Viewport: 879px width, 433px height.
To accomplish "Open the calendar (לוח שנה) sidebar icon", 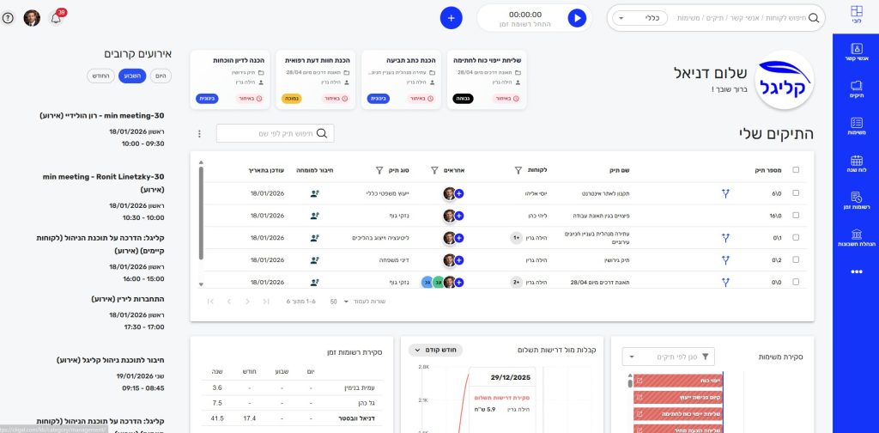I will [x=855, y=164].
